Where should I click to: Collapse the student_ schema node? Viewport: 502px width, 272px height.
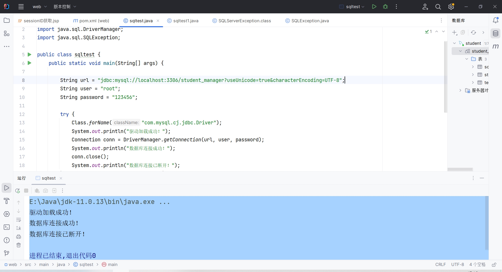[x=460, y=51]
